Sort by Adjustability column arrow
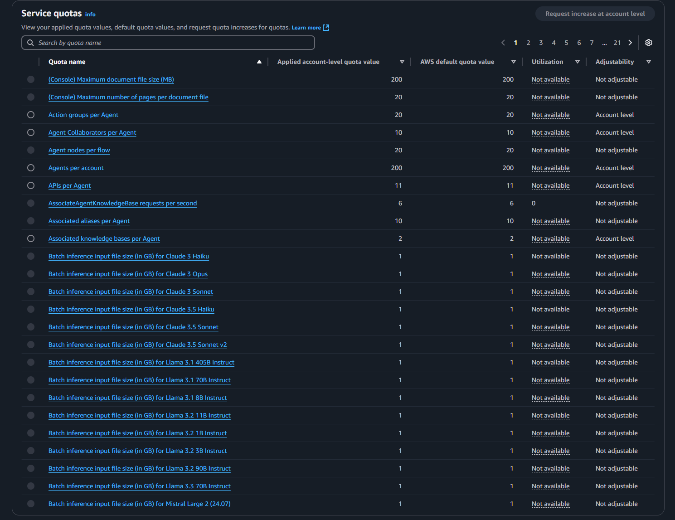Image resolution: width=675 pixels, height=520 pixels. 649,62
